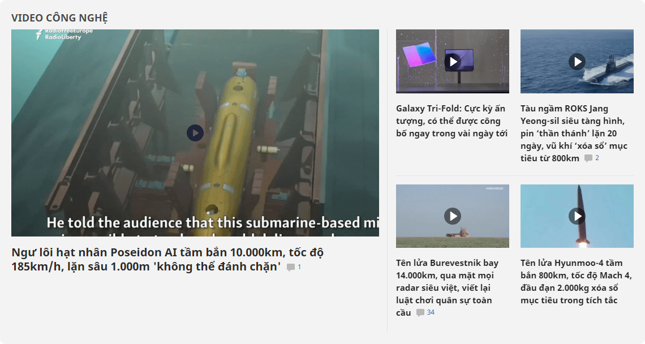Play the ROKS Jang Yeong-sil submarine video
645x344 pixels.
(x=577, y=61)
